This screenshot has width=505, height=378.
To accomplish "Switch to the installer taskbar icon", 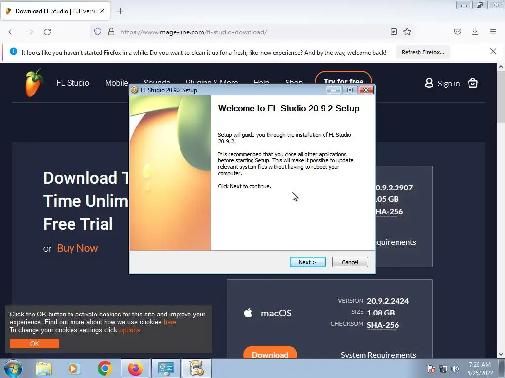I will [x=197, y=368].
